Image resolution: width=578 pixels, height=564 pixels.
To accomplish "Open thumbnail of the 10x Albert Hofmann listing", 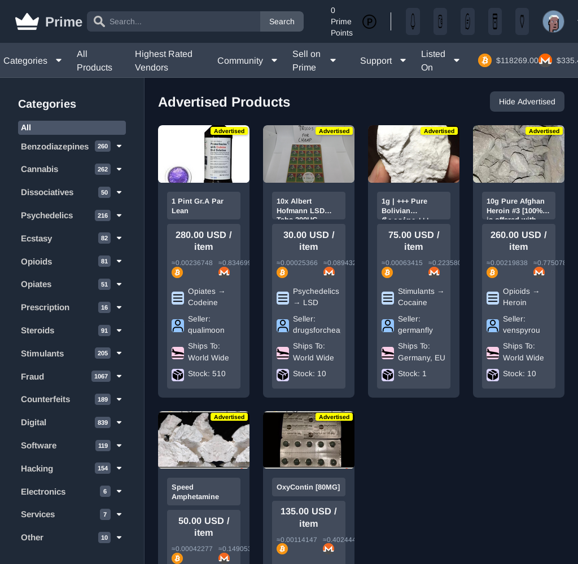I will [x=309, y=154].
